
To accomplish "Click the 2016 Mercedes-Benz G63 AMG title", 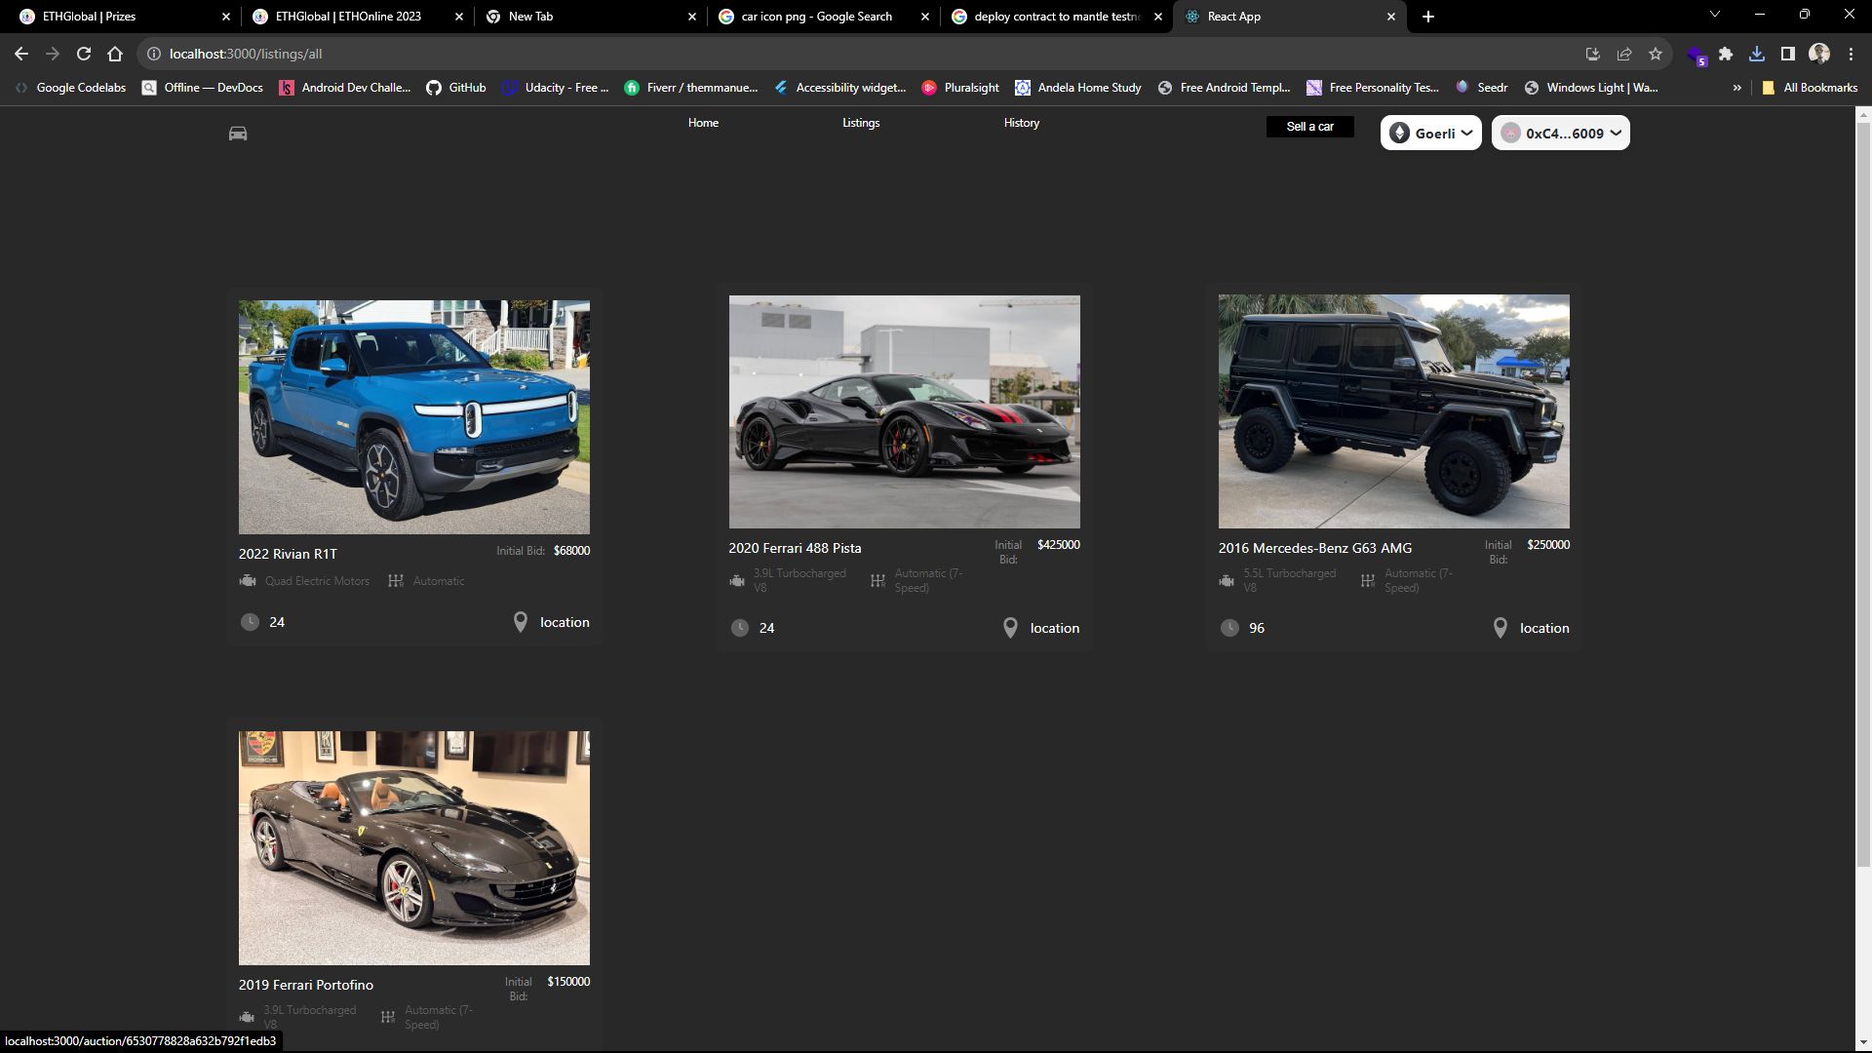I will click(x=1314, y=548).
